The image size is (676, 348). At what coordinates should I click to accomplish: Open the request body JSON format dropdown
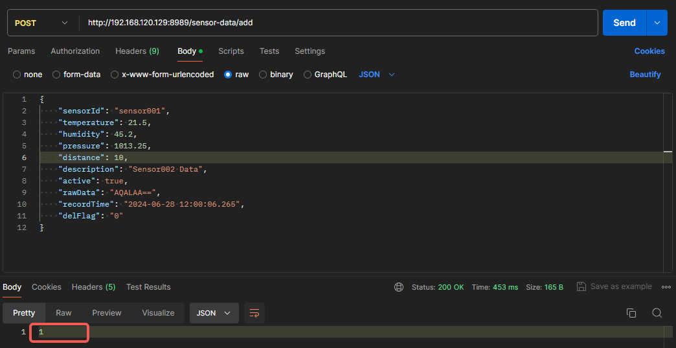pyautogui.click(x=377, y=75)
